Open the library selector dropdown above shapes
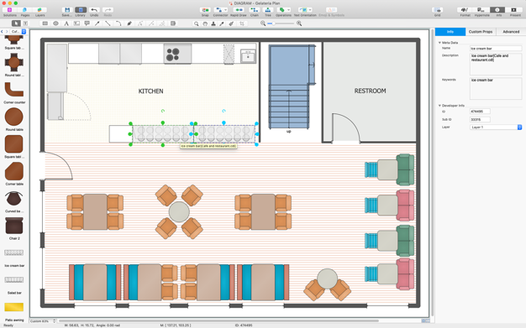 (18, 32)
